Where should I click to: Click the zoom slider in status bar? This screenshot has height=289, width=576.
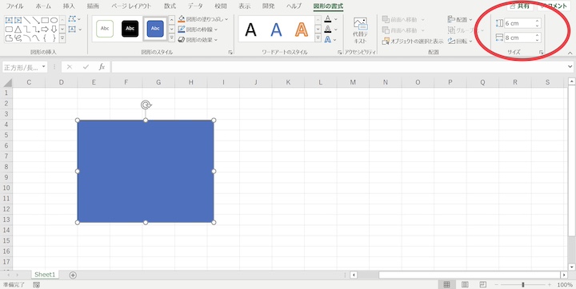coord(522,284)
